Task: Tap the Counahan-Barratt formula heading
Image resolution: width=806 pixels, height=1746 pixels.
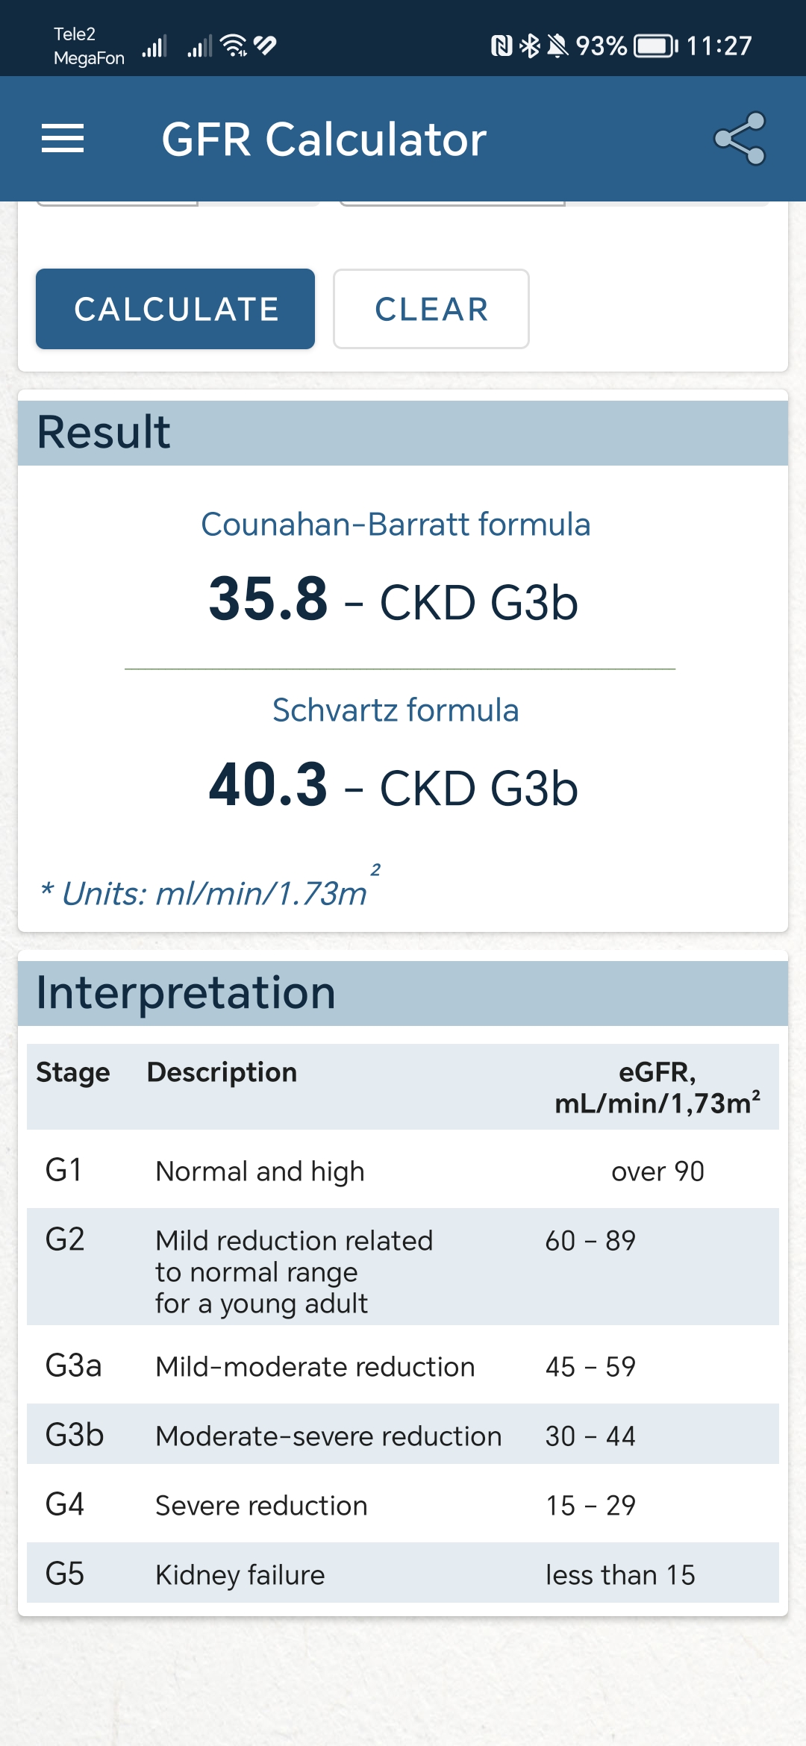Action: (396, 525)
